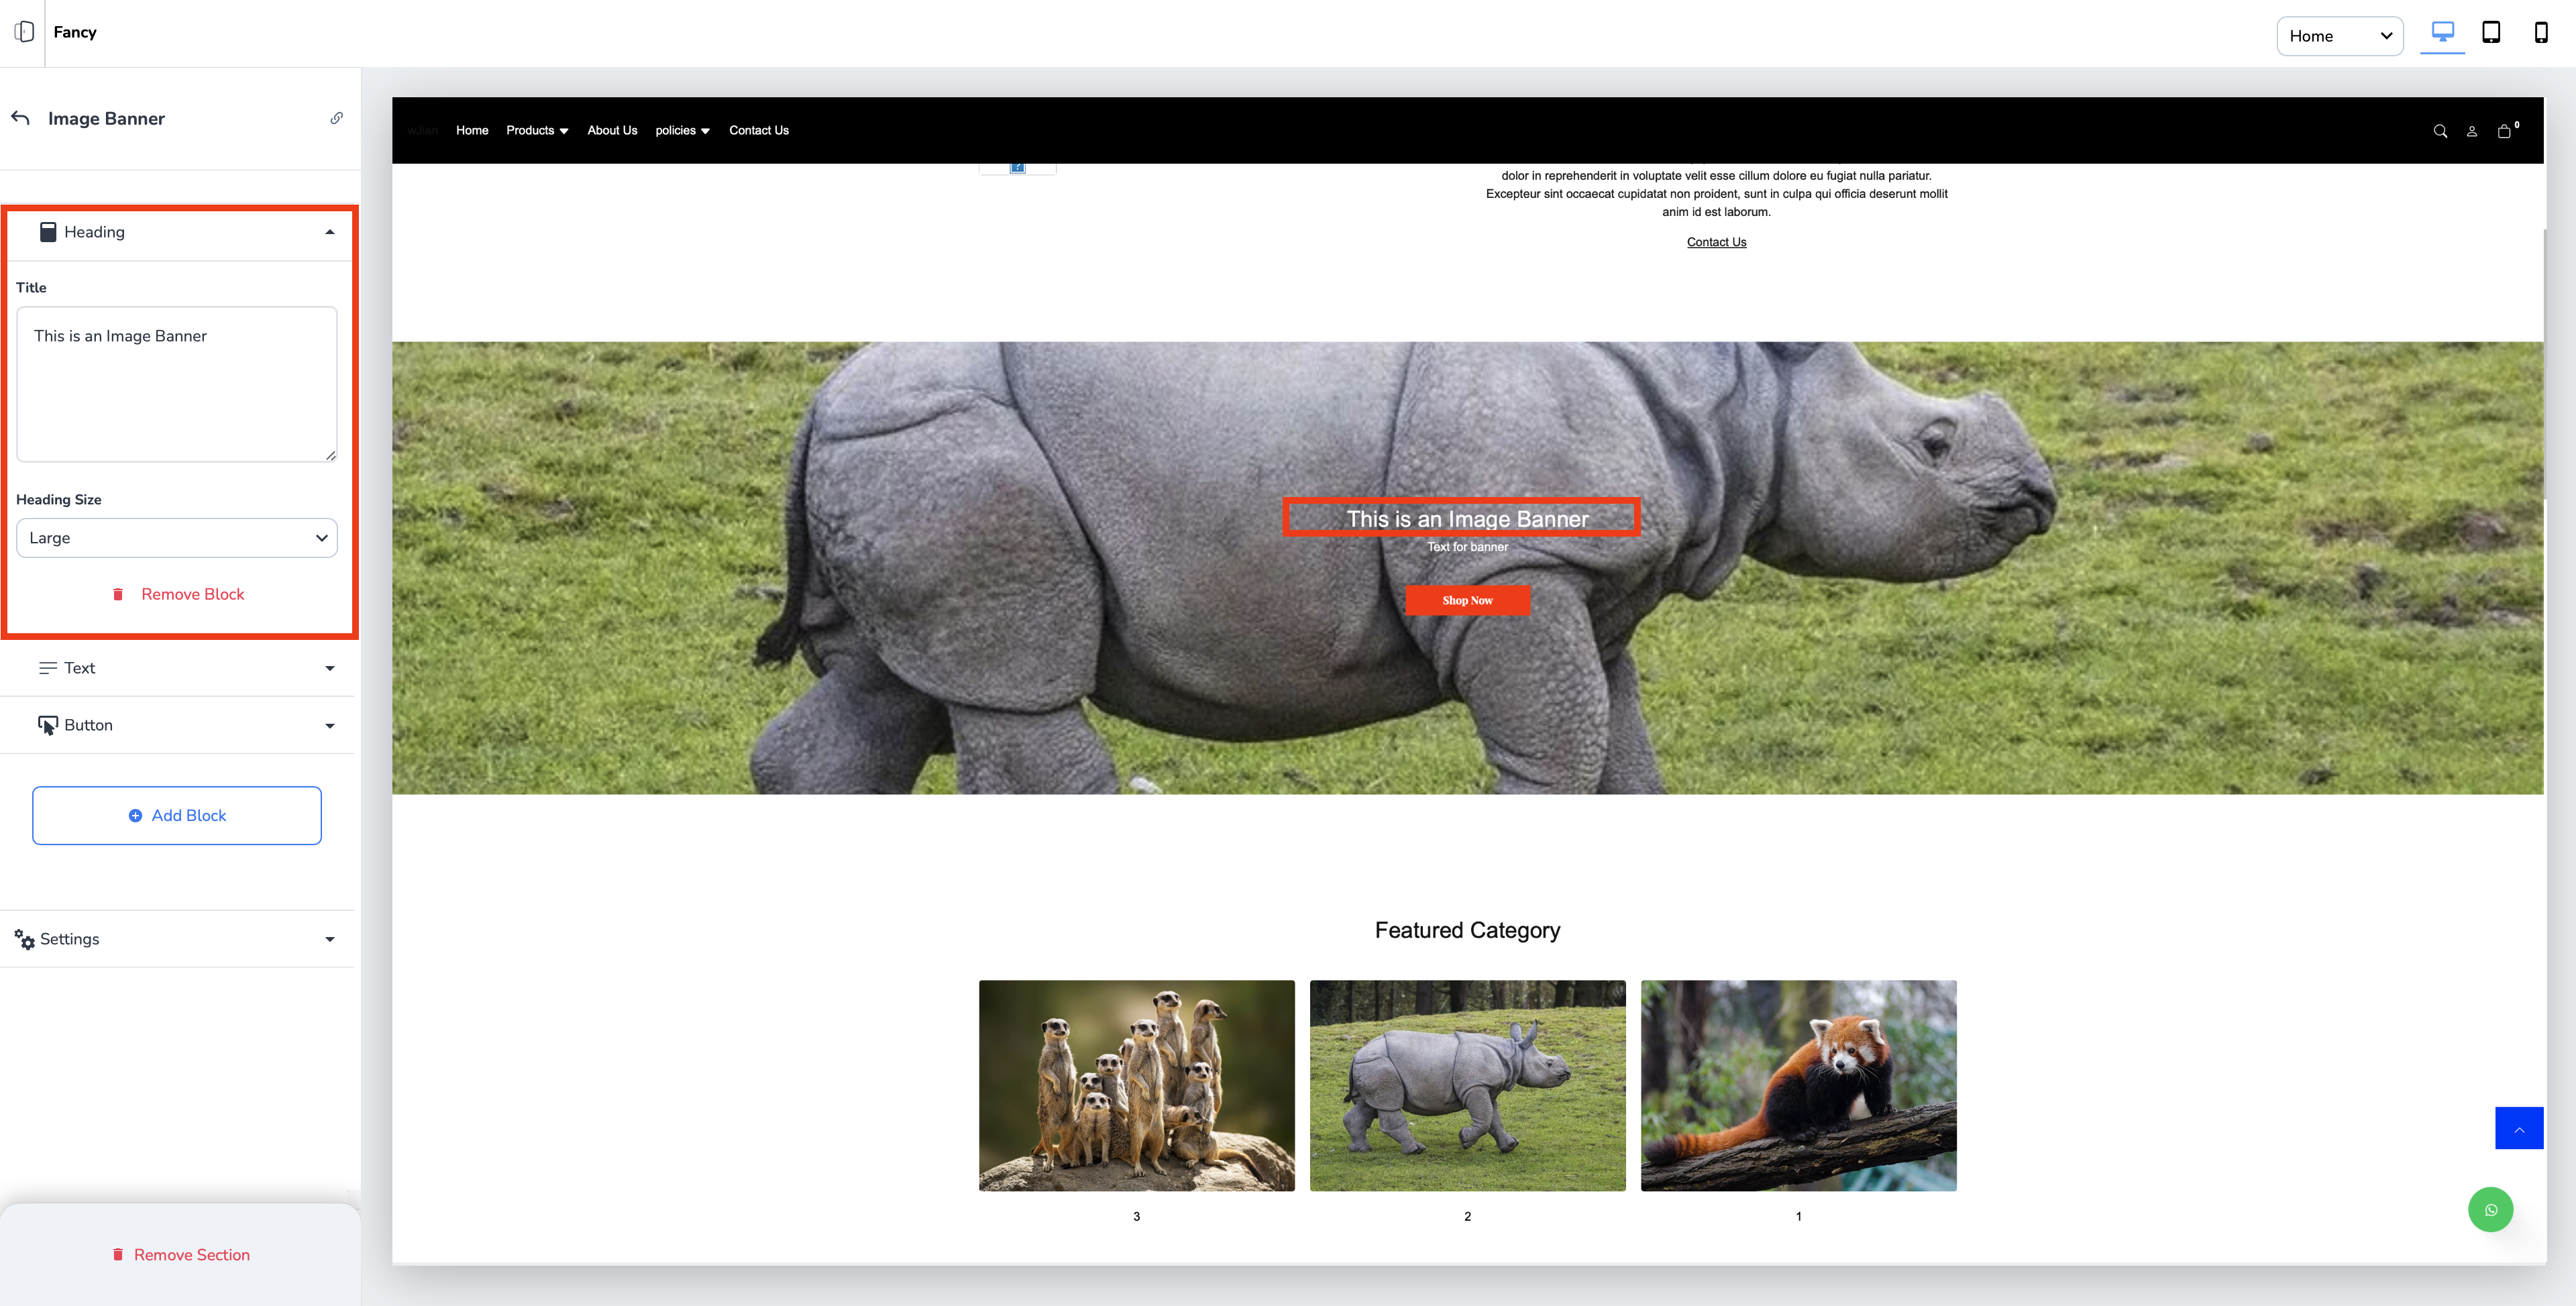Switch to mobile preview mode
This screenshot has width=2576, height=1306.
click(x=2540, y=33)
